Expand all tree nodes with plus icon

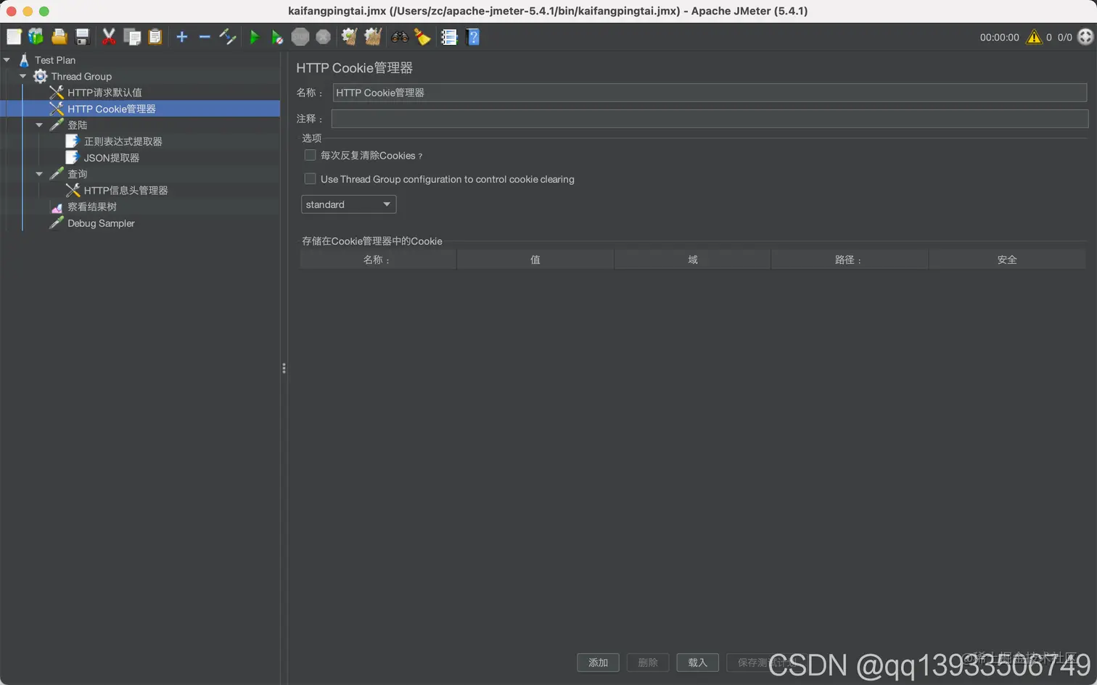(182, 37)
